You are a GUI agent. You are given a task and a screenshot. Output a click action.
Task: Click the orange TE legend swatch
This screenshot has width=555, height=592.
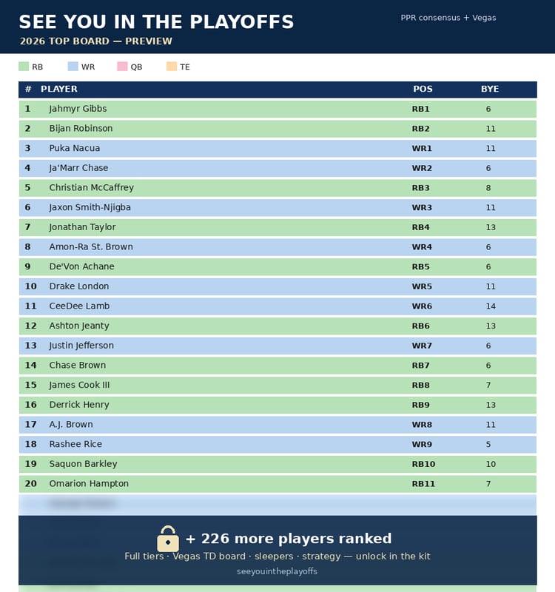[172, 67]
